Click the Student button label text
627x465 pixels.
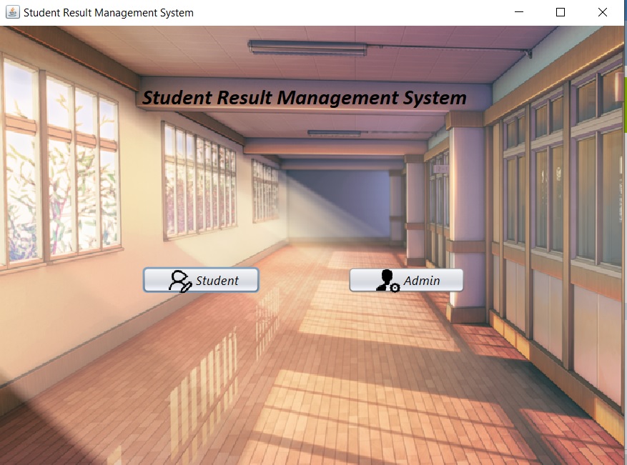tap(217, 281)
